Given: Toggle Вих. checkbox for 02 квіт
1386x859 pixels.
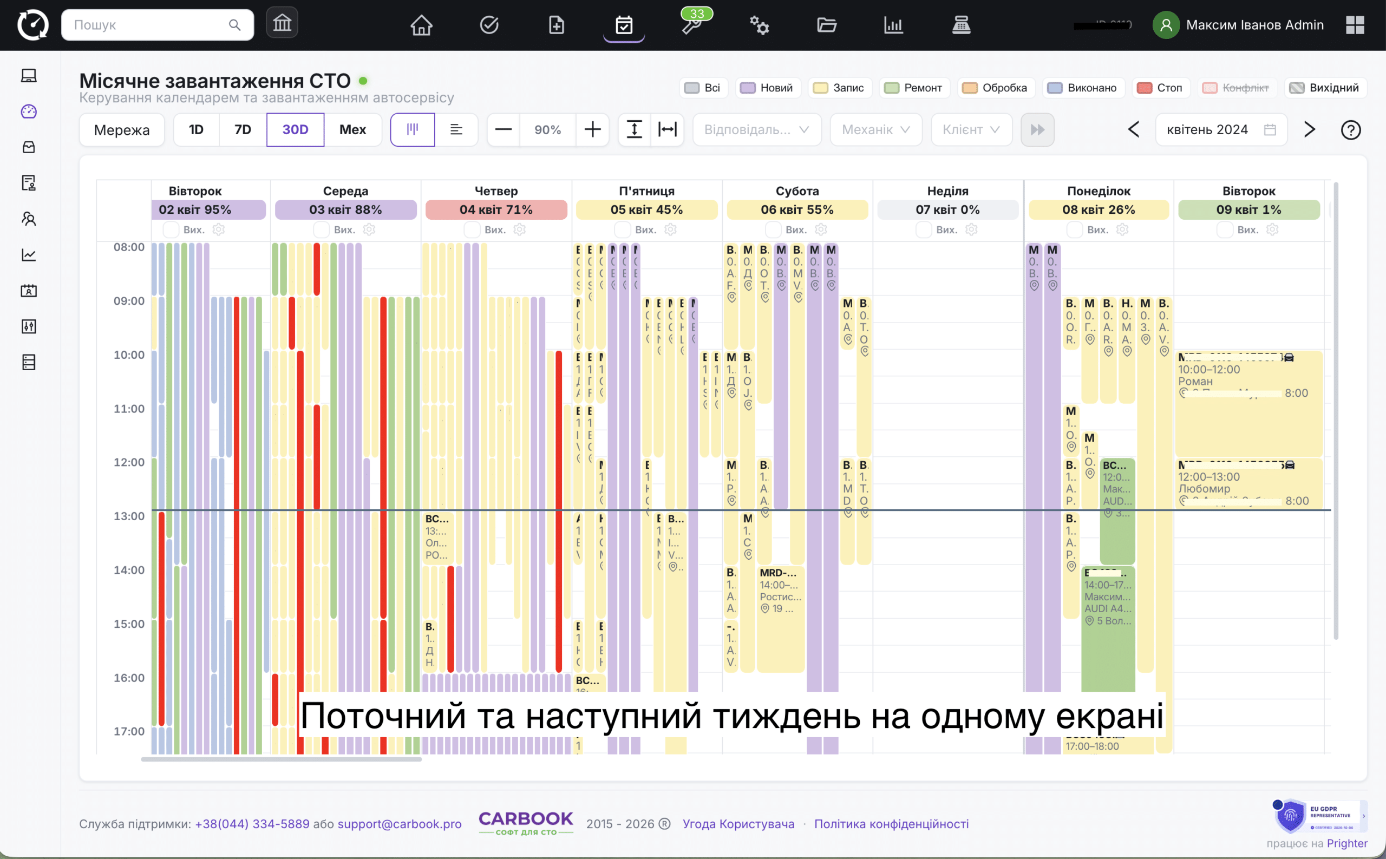Looking at the screenshot, I should pos(171,229).
